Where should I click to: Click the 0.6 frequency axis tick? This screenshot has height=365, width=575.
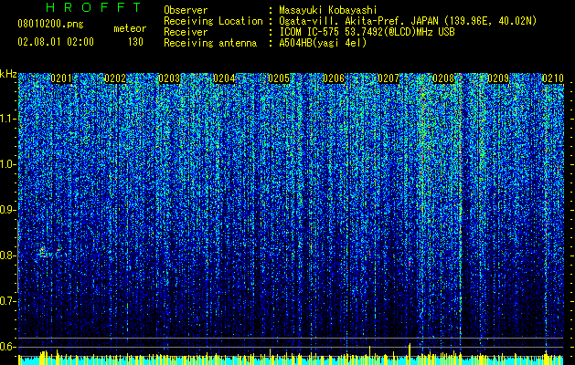pos(7,347)
